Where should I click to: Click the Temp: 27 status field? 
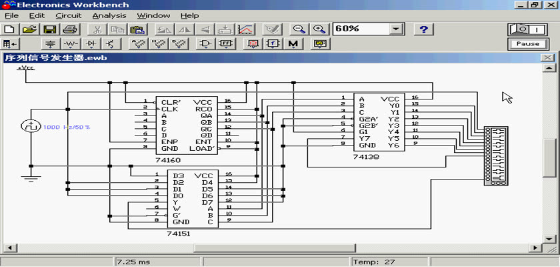pos(374,262)
